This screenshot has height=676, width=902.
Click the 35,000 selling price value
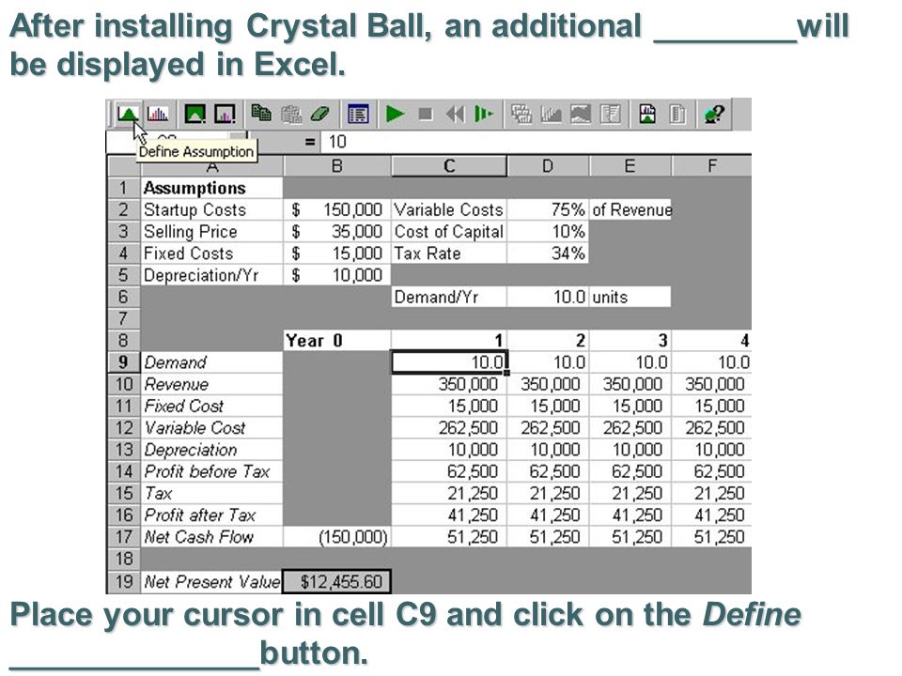337,232
